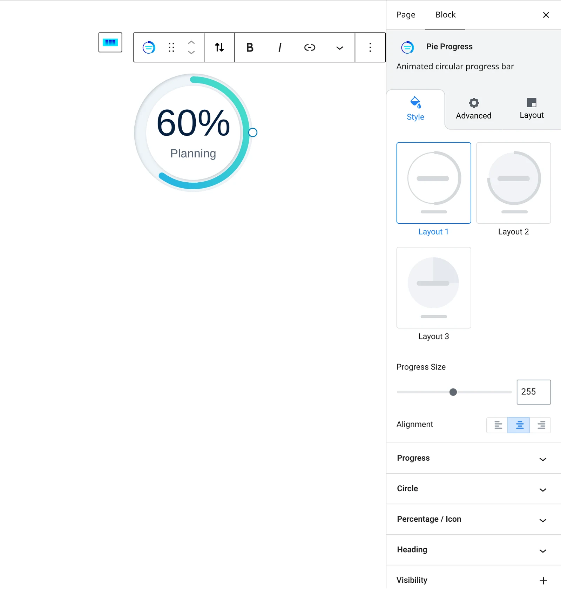Switch to the Page tab

tap(406, 15)
